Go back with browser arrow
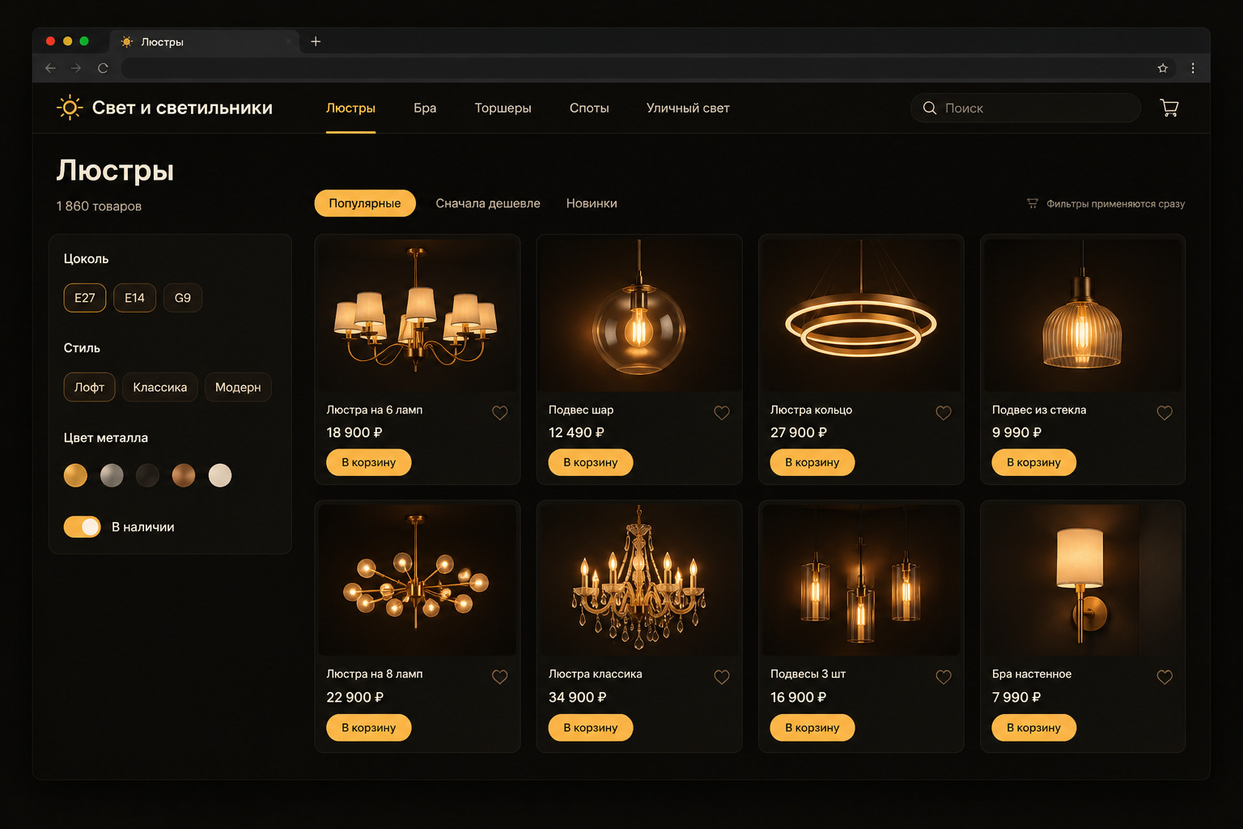The height and width of the screenshot is (829, 1243). [50, 68]
